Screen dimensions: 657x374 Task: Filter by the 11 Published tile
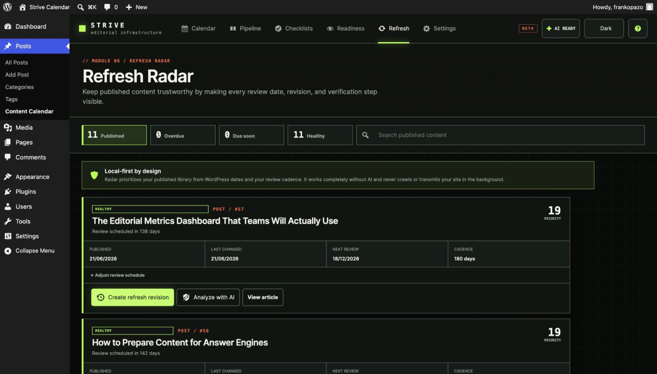point(114,135)
